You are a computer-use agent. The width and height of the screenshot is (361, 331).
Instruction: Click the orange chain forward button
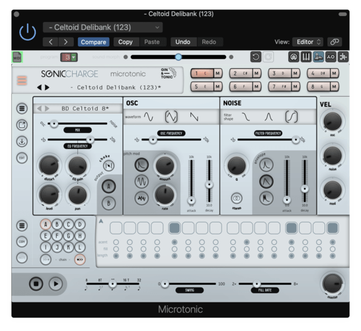[79, 260]
